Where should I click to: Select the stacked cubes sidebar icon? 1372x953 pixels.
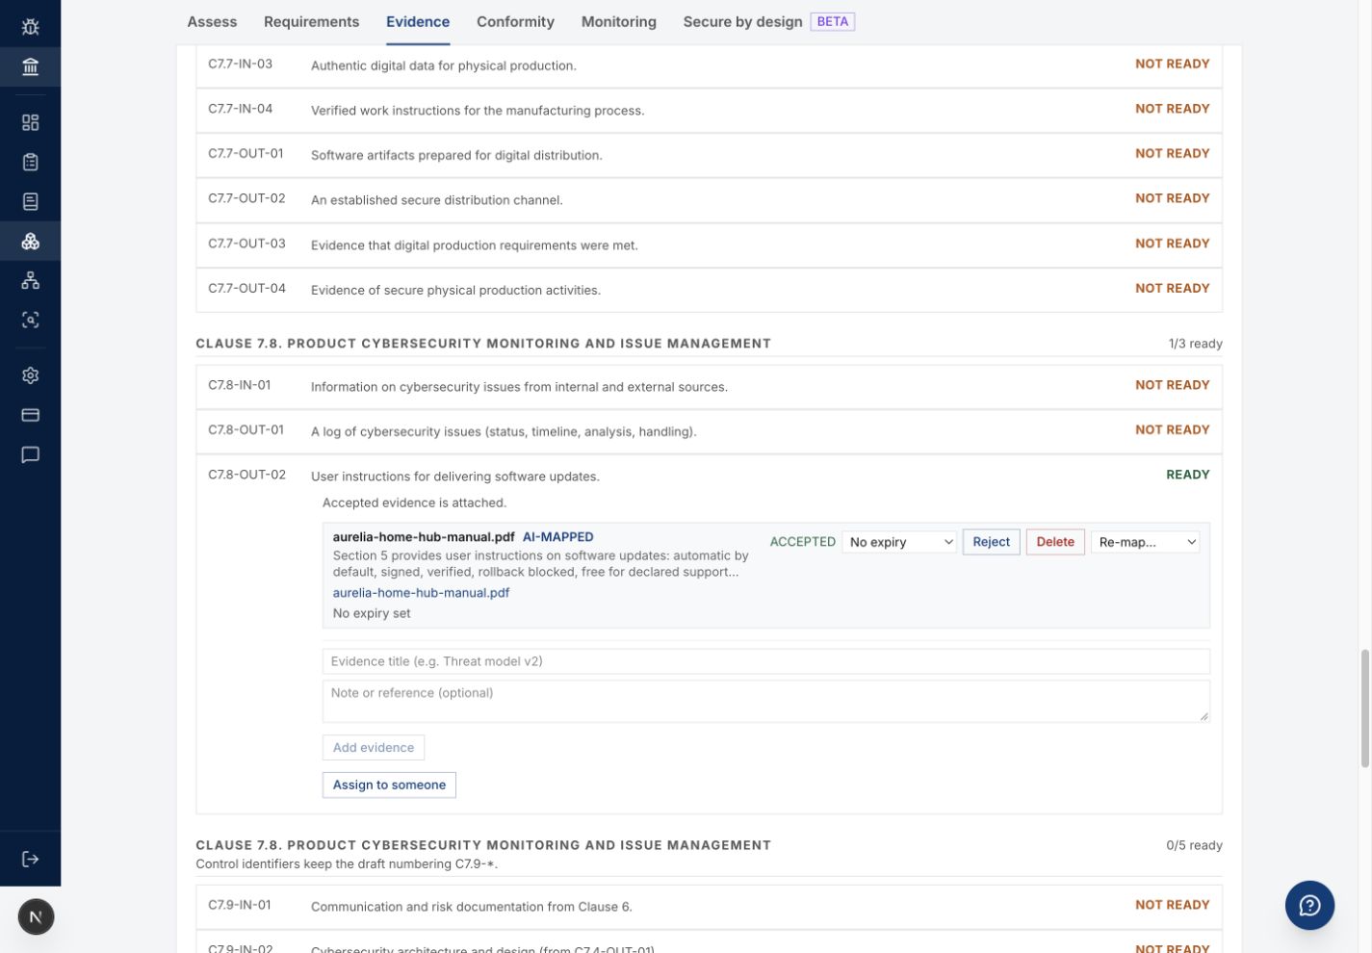point(30,241)
